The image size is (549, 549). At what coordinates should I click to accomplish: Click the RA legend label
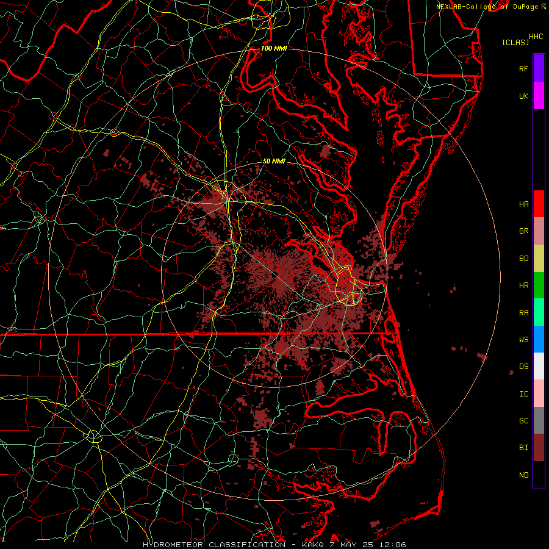tap(523, 313)
